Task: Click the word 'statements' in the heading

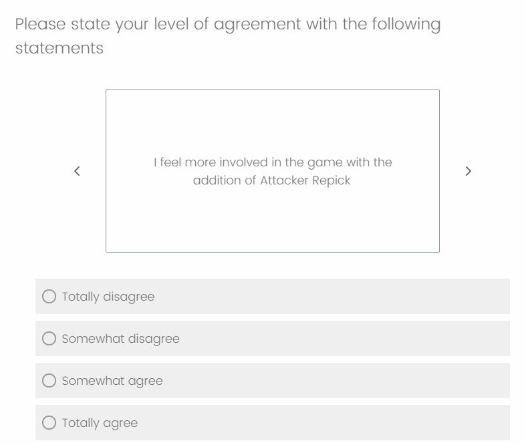Action: [x=59, y=48]
